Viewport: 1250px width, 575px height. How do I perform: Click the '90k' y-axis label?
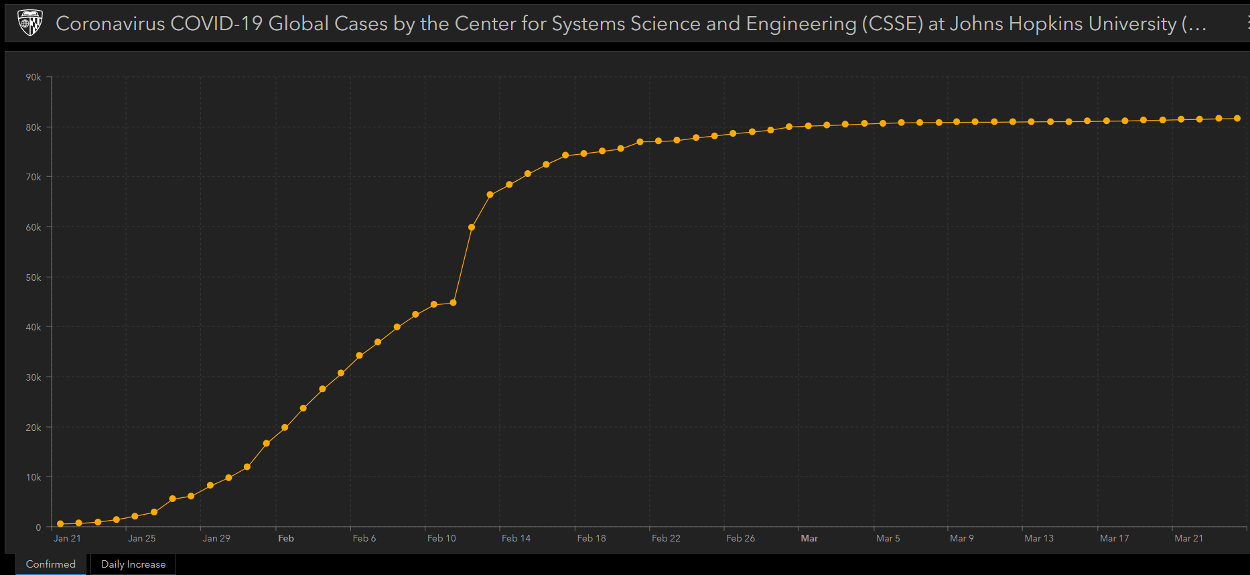tap(33, 77)
